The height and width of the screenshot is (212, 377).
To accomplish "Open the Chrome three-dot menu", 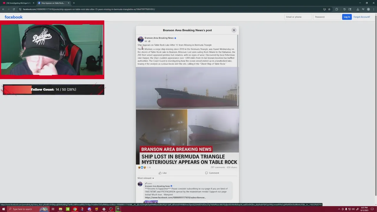I will click(373, 9).
